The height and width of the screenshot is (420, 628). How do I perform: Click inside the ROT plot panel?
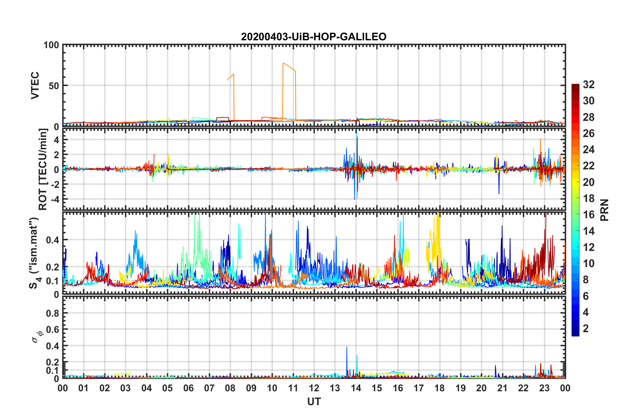tap(314, 169)
